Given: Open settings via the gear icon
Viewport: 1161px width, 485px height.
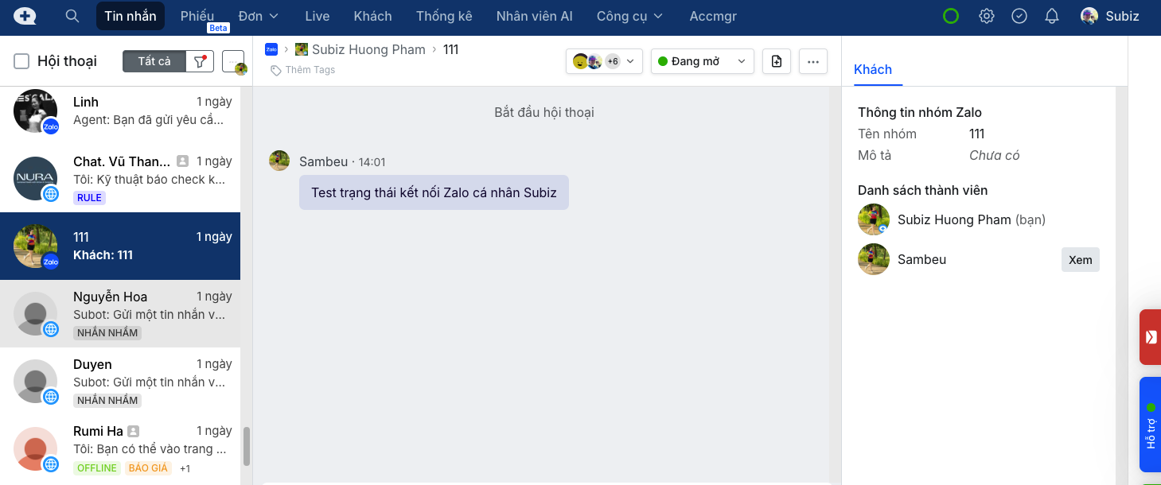Looking at the screenshot, I should (x=987, y=16).
